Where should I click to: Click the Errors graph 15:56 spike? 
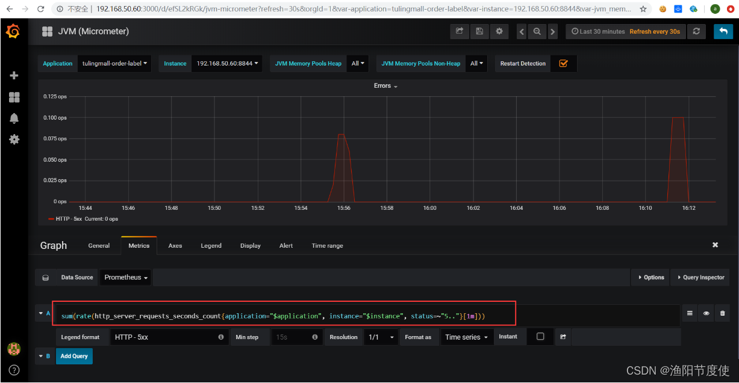(342, 168)
